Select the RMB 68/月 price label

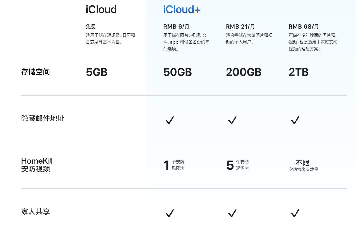point(303,27)
